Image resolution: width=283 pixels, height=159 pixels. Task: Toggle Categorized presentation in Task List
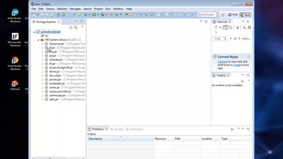tap(226, 27)
